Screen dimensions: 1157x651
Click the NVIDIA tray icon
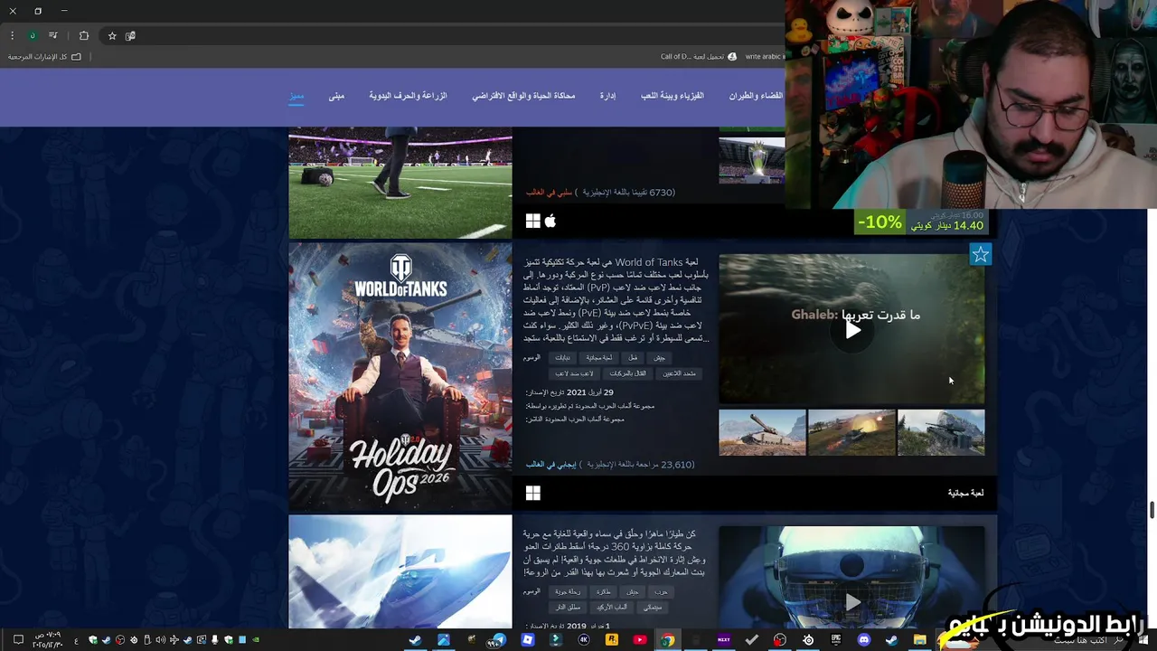pyautogui.click(x=256, y=639)
